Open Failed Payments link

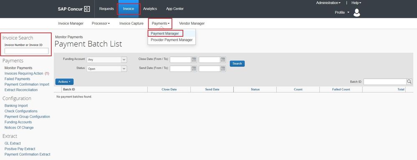(17, 79)
